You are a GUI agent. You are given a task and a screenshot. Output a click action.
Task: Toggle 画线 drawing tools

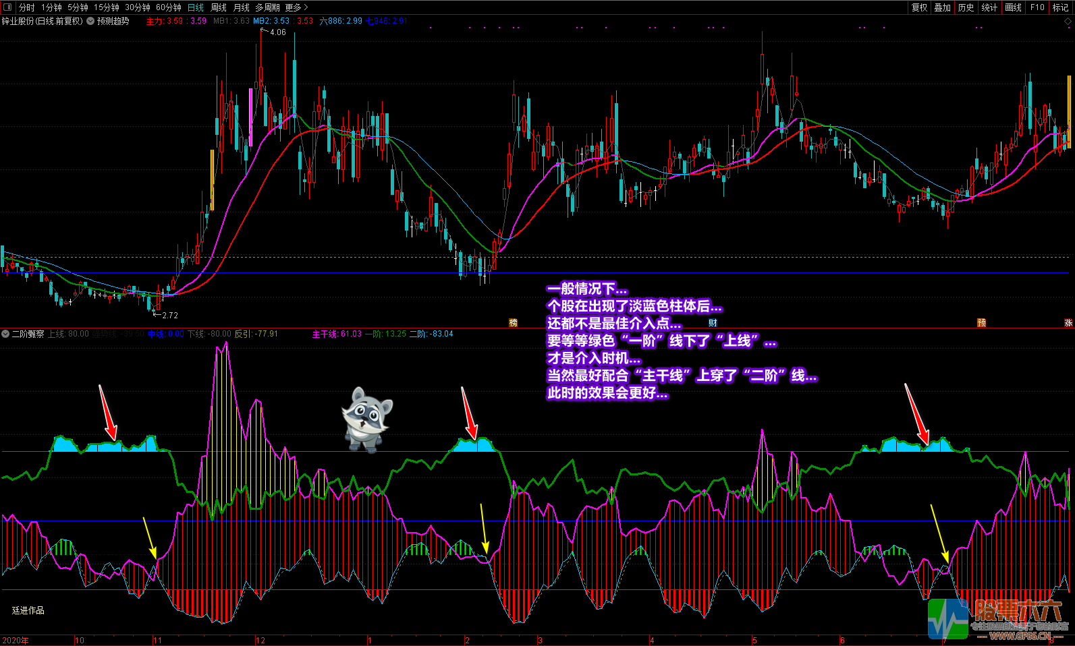(x=1013, y=7)
